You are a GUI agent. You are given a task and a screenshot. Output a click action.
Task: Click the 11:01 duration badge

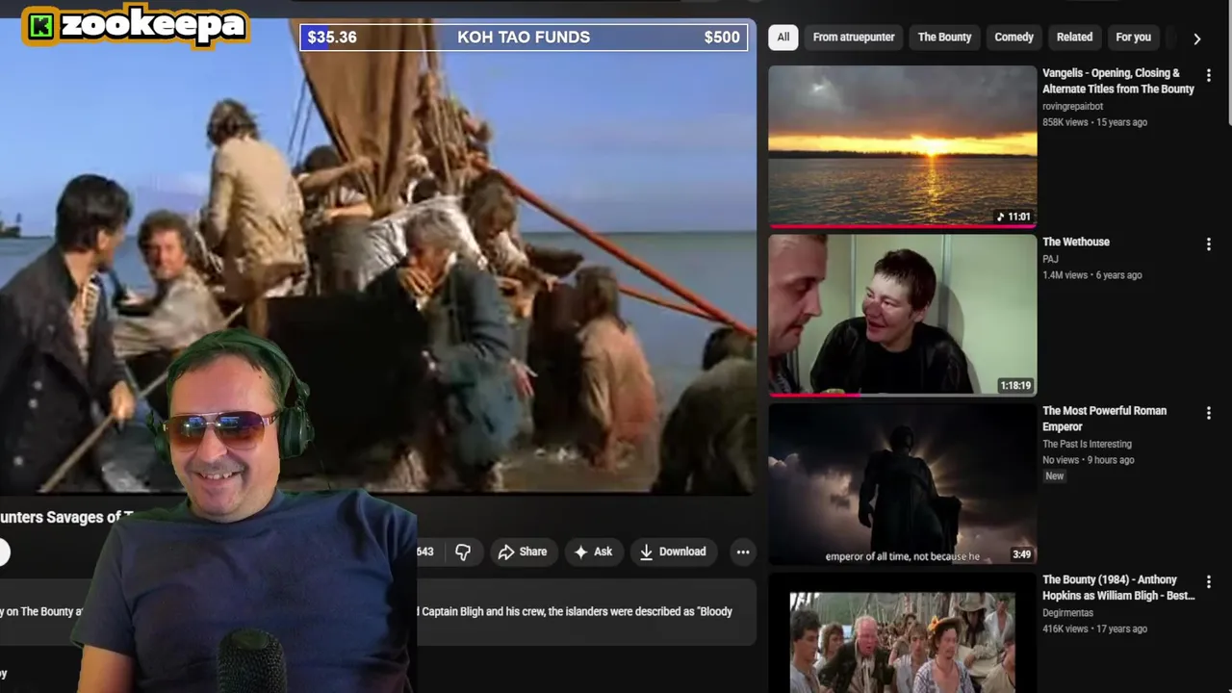click(1014, 217)
